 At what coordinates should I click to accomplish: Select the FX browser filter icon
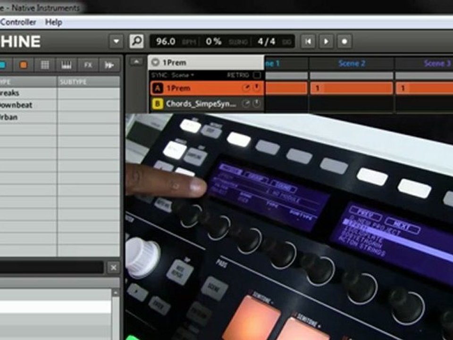[88, 65]
